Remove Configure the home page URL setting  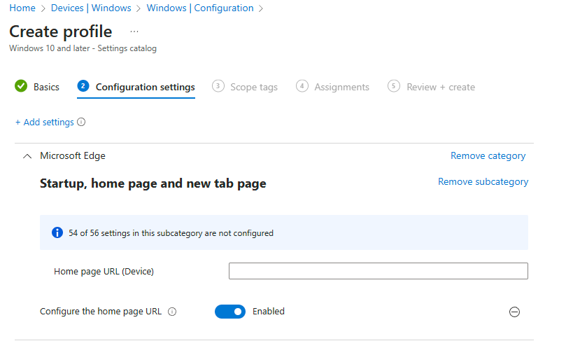click(x=514, y=312)
